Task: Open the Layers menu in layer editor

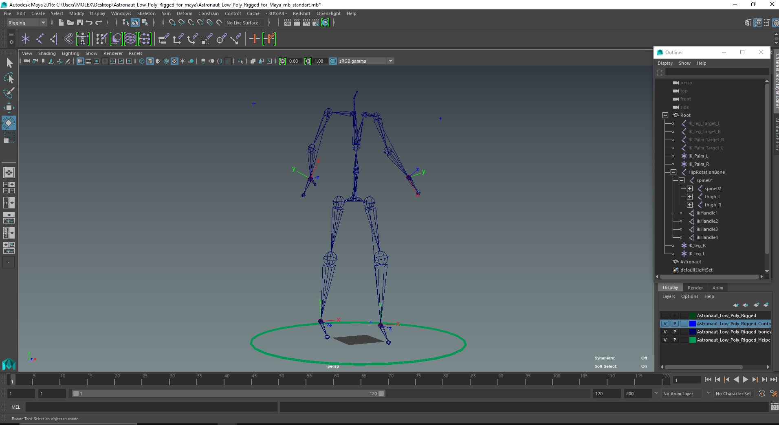Action: pos(669,296)
